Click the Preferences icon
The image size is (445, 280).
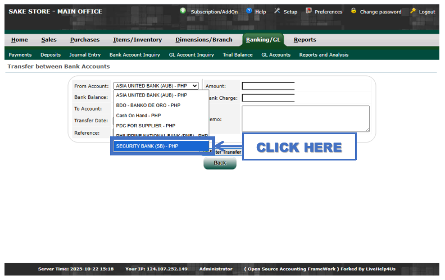click(308, 11)
